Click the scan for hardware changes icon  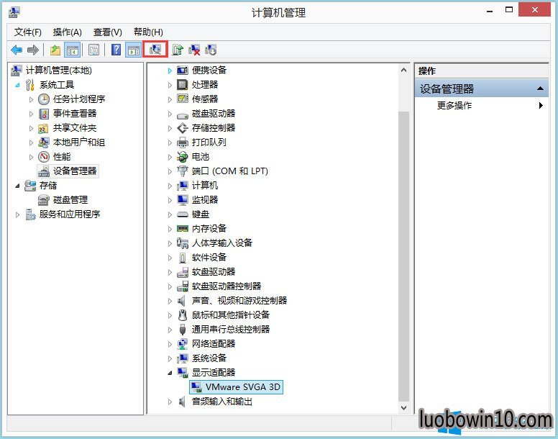(x=155, y=50)
